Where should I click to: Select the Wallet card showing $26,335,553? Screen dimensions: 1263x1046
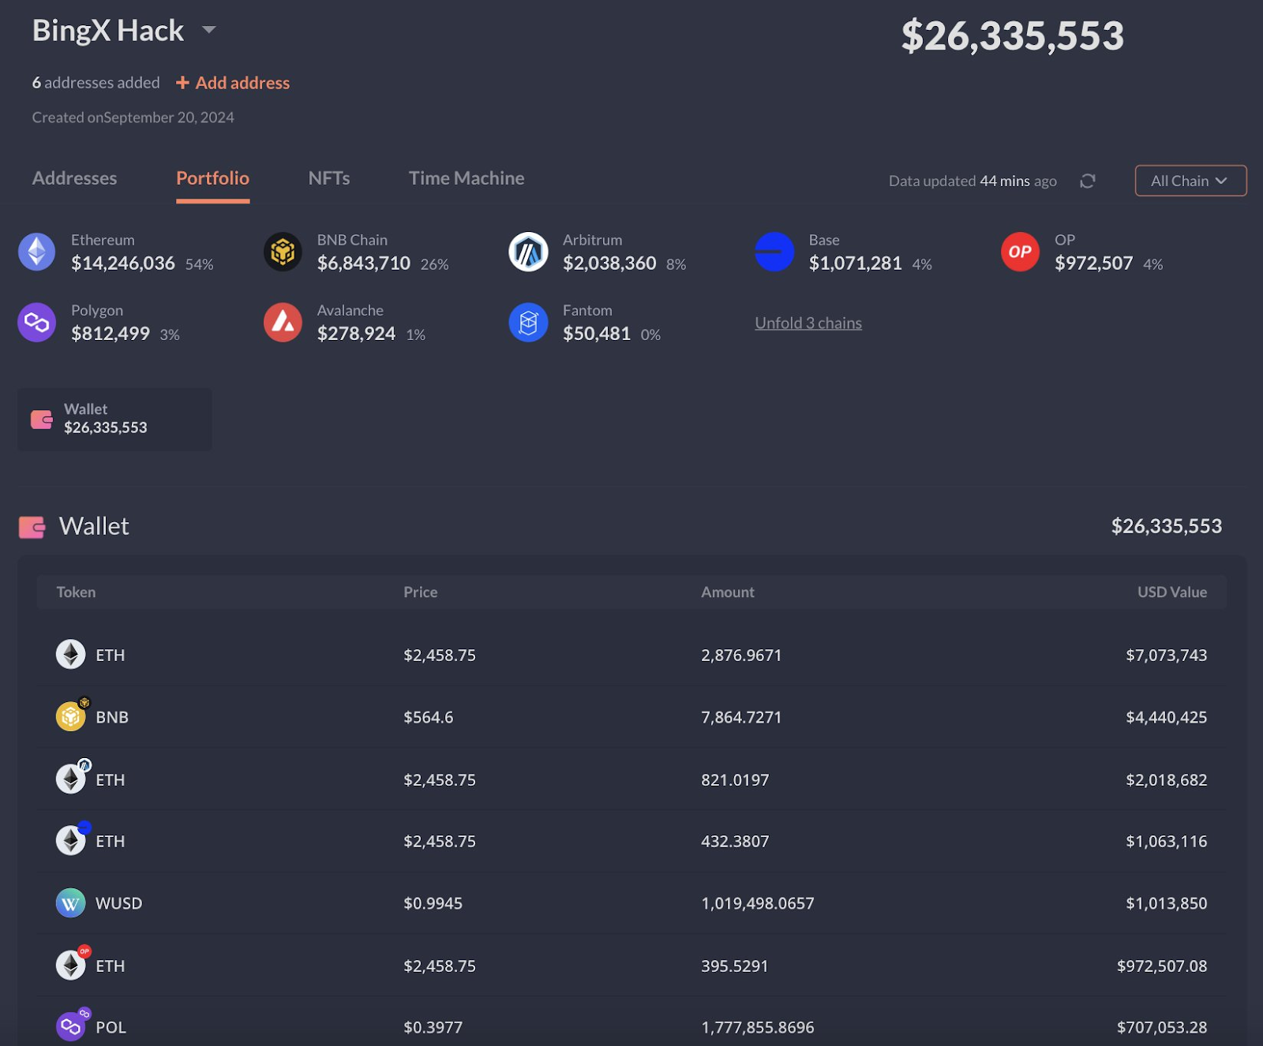pyautogui.click(x=114, y=419)
